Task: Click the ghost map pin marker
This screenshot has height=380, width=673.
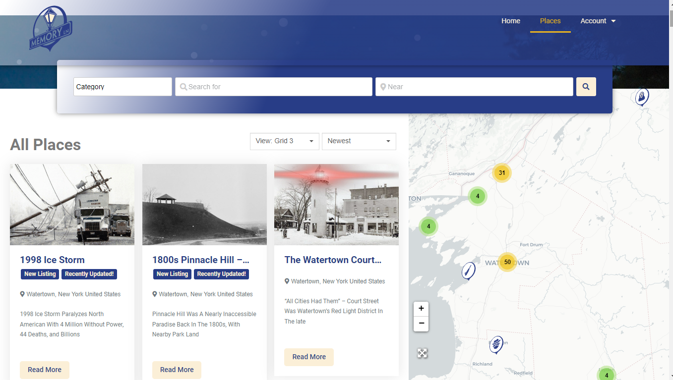Action: [x=642, y=96]
